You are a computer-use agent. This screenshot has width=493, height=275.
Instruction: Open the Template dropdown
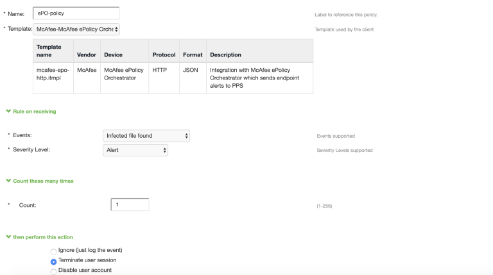point(76,29)
